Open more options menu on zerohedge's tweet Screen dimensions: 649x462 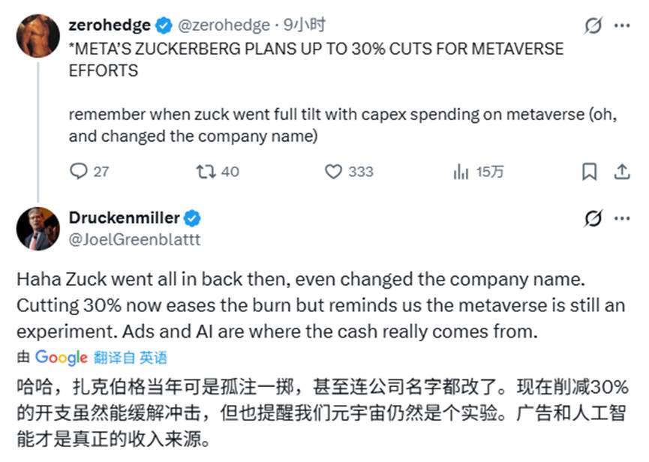[622, 25]
